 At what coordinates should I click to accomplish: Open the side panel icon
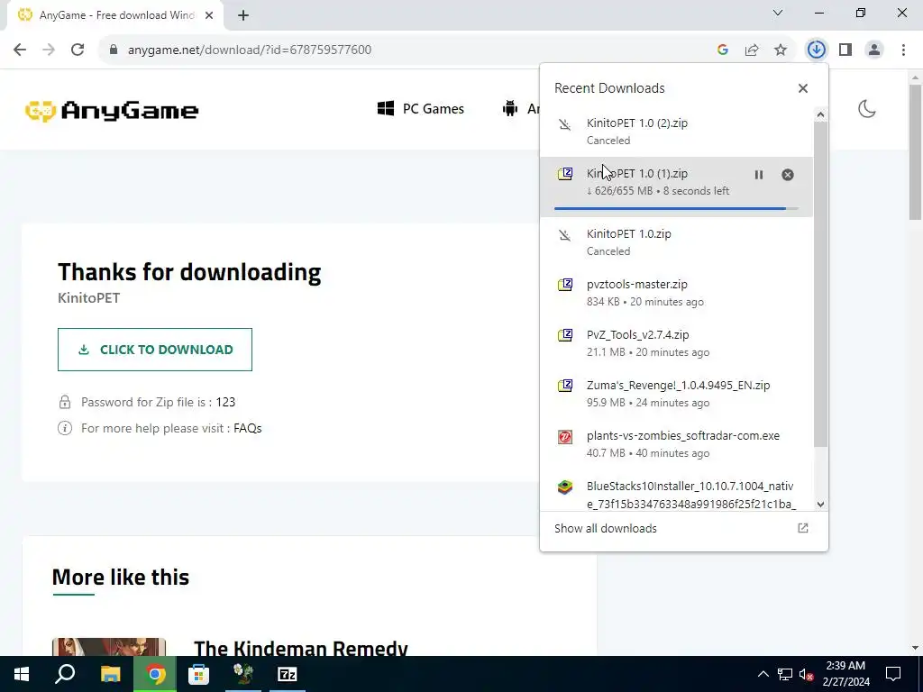845,50
